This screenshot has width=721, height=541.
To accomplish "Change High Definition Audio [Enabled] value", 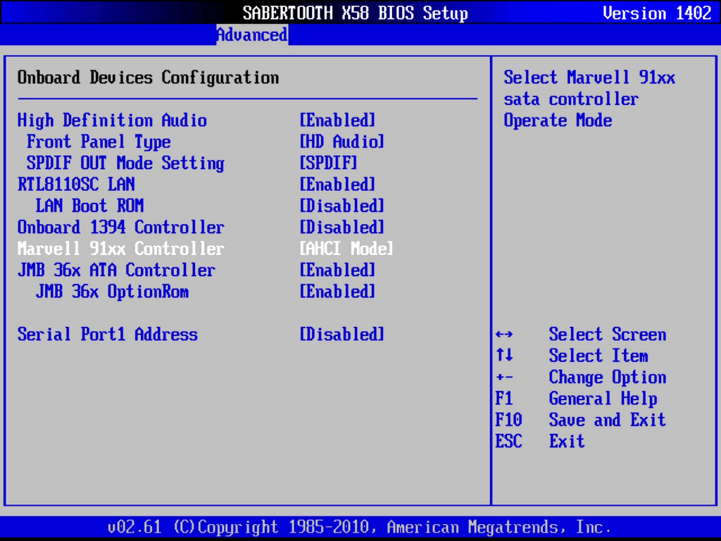I will point(337,120).
